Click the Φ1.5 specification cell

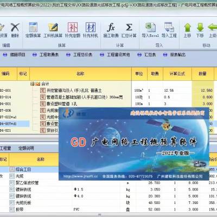coord(79,189)
